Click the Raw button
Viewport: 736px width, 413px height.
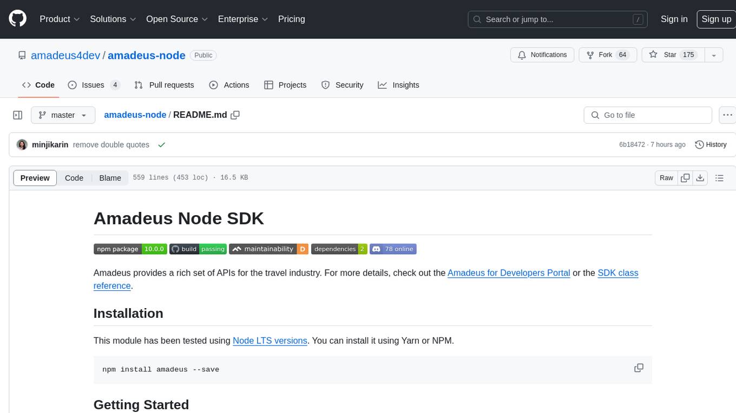666,178
